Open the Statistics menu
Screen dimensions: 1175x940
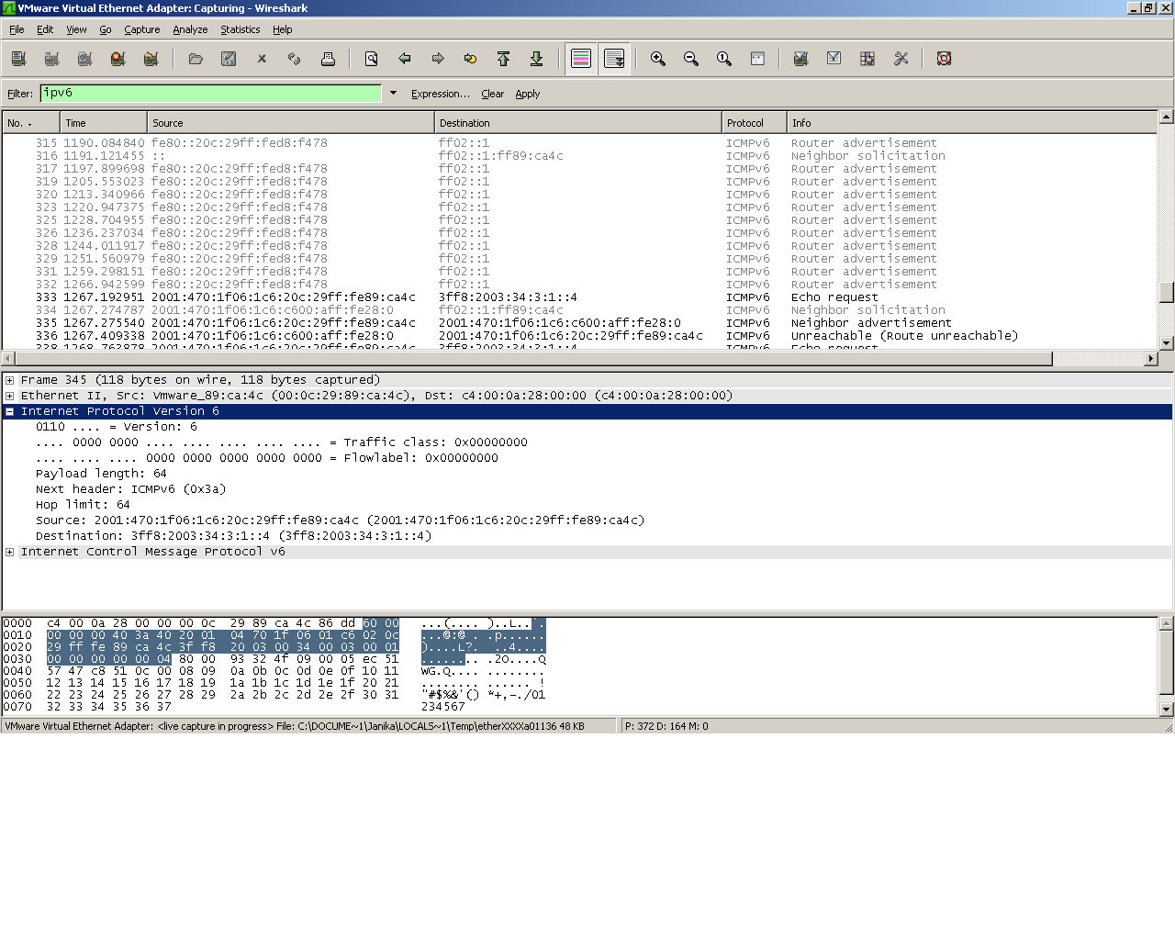click(x=240, y=29)
